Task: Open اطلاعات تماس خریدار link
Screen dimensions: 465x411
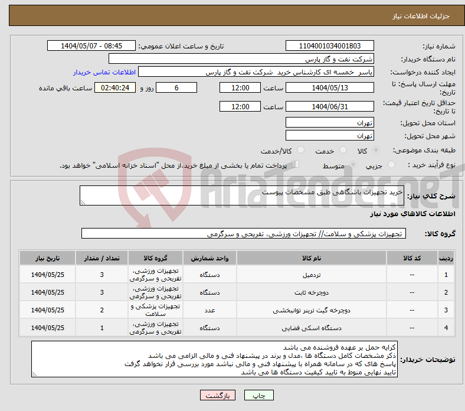Action: click(104, 72)
